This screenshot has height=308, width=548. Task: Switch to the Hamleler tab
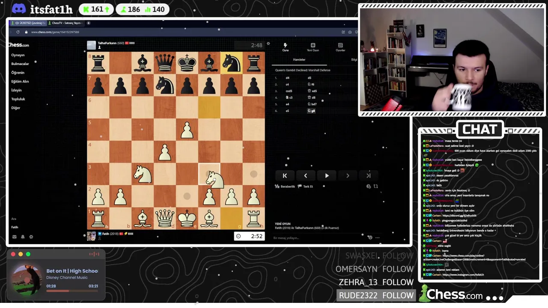click(299, 60)
